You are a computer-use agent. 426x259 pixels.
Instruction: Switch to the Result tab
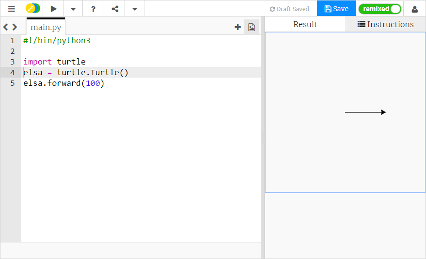tap(305, 24)
